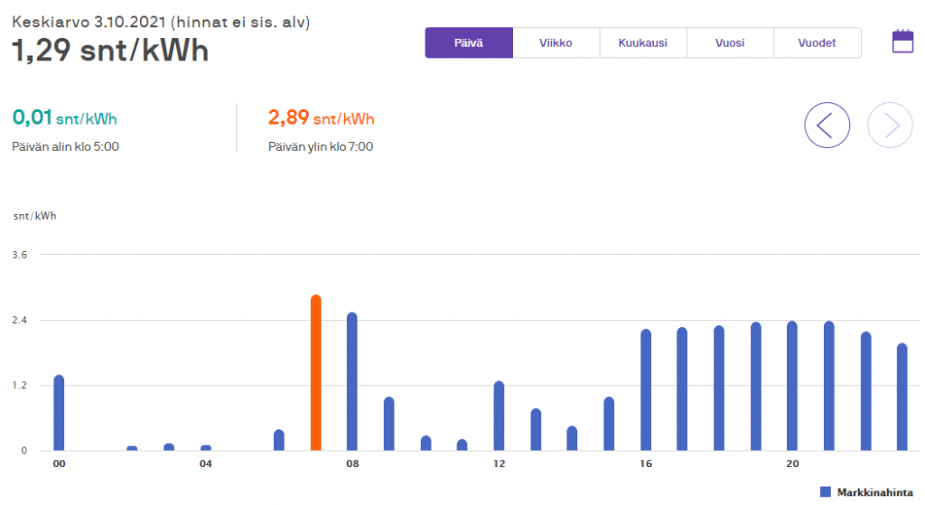Screen dimensions: 925x505
Task: Click the 00 hour price bar
Action: click(59, 413)
